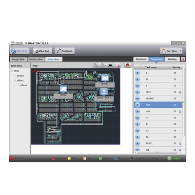The height and width of the screenshot is (195, 195).
Task: Play the task named TEST1
Action: click(x=137, y=143)
